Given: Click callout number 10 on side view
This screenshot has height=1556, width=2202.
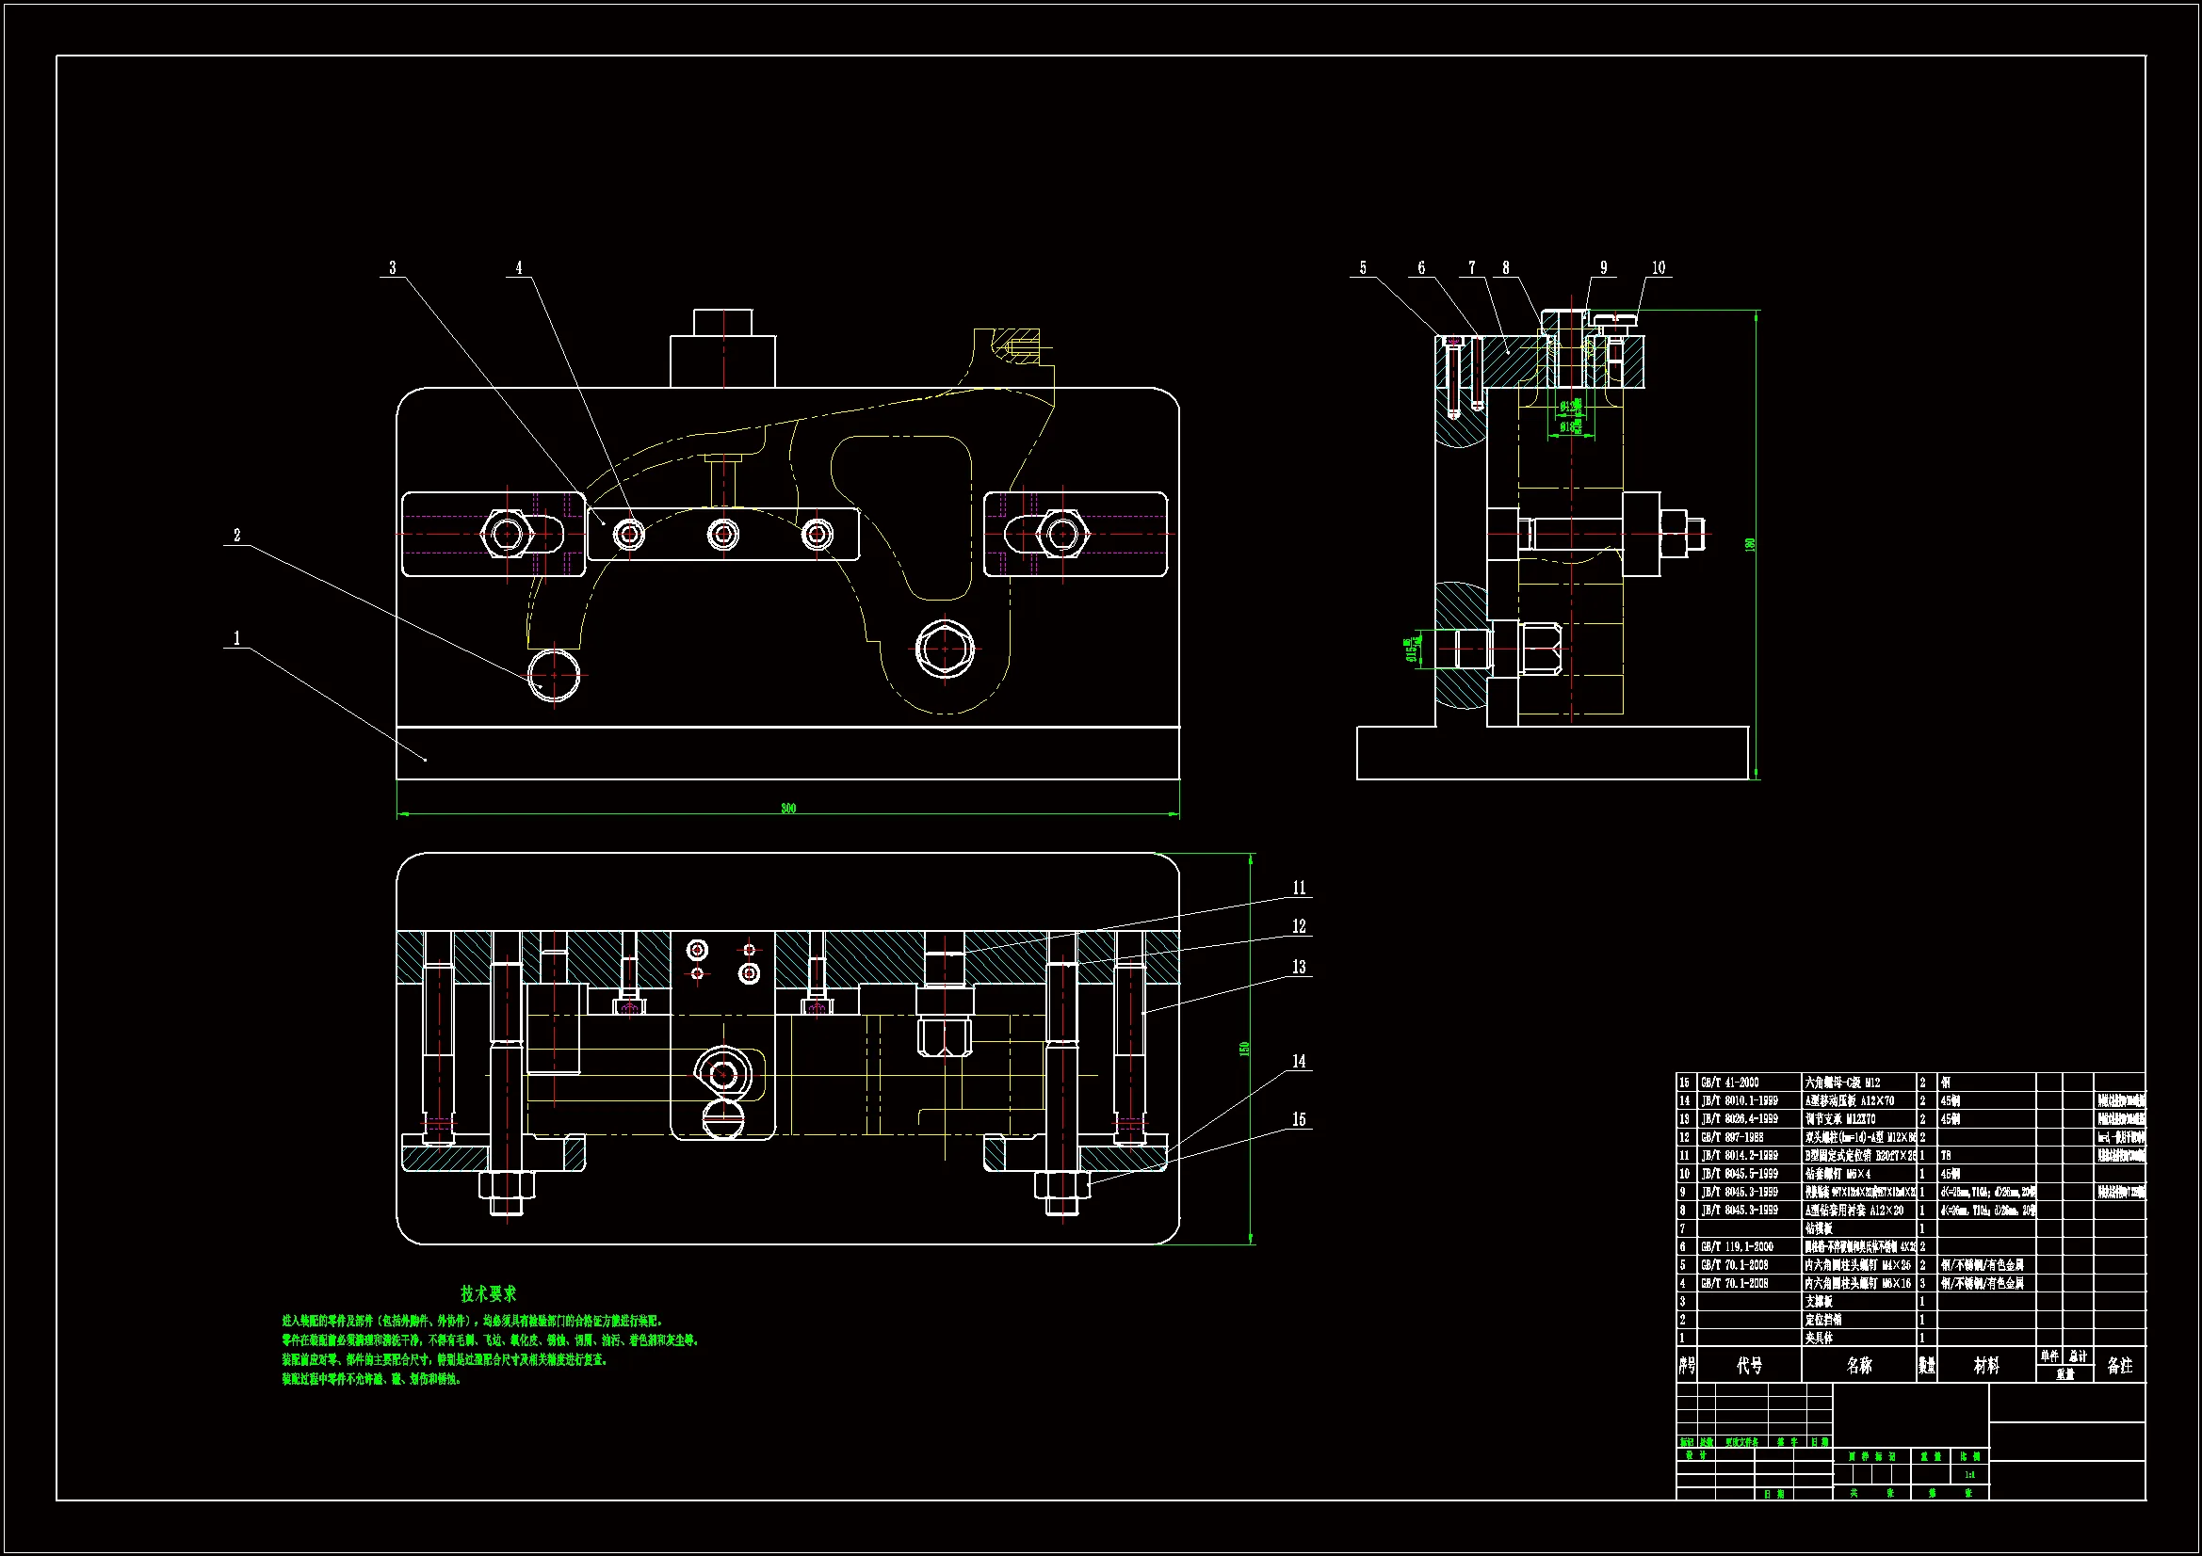Looking at the screenshot, I should (x=1659, y=268).
